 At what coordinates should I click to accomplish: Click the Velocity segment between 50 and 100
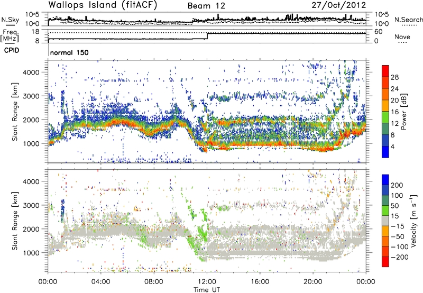pyautogui.click(x=385, y=200)
